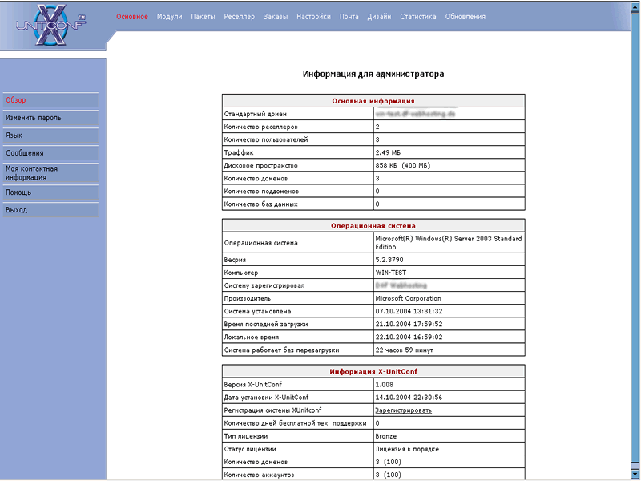Screen dimensions: 641x481
Task: Click the computer name WIN-TEST
Action: (x=391, y=273)
